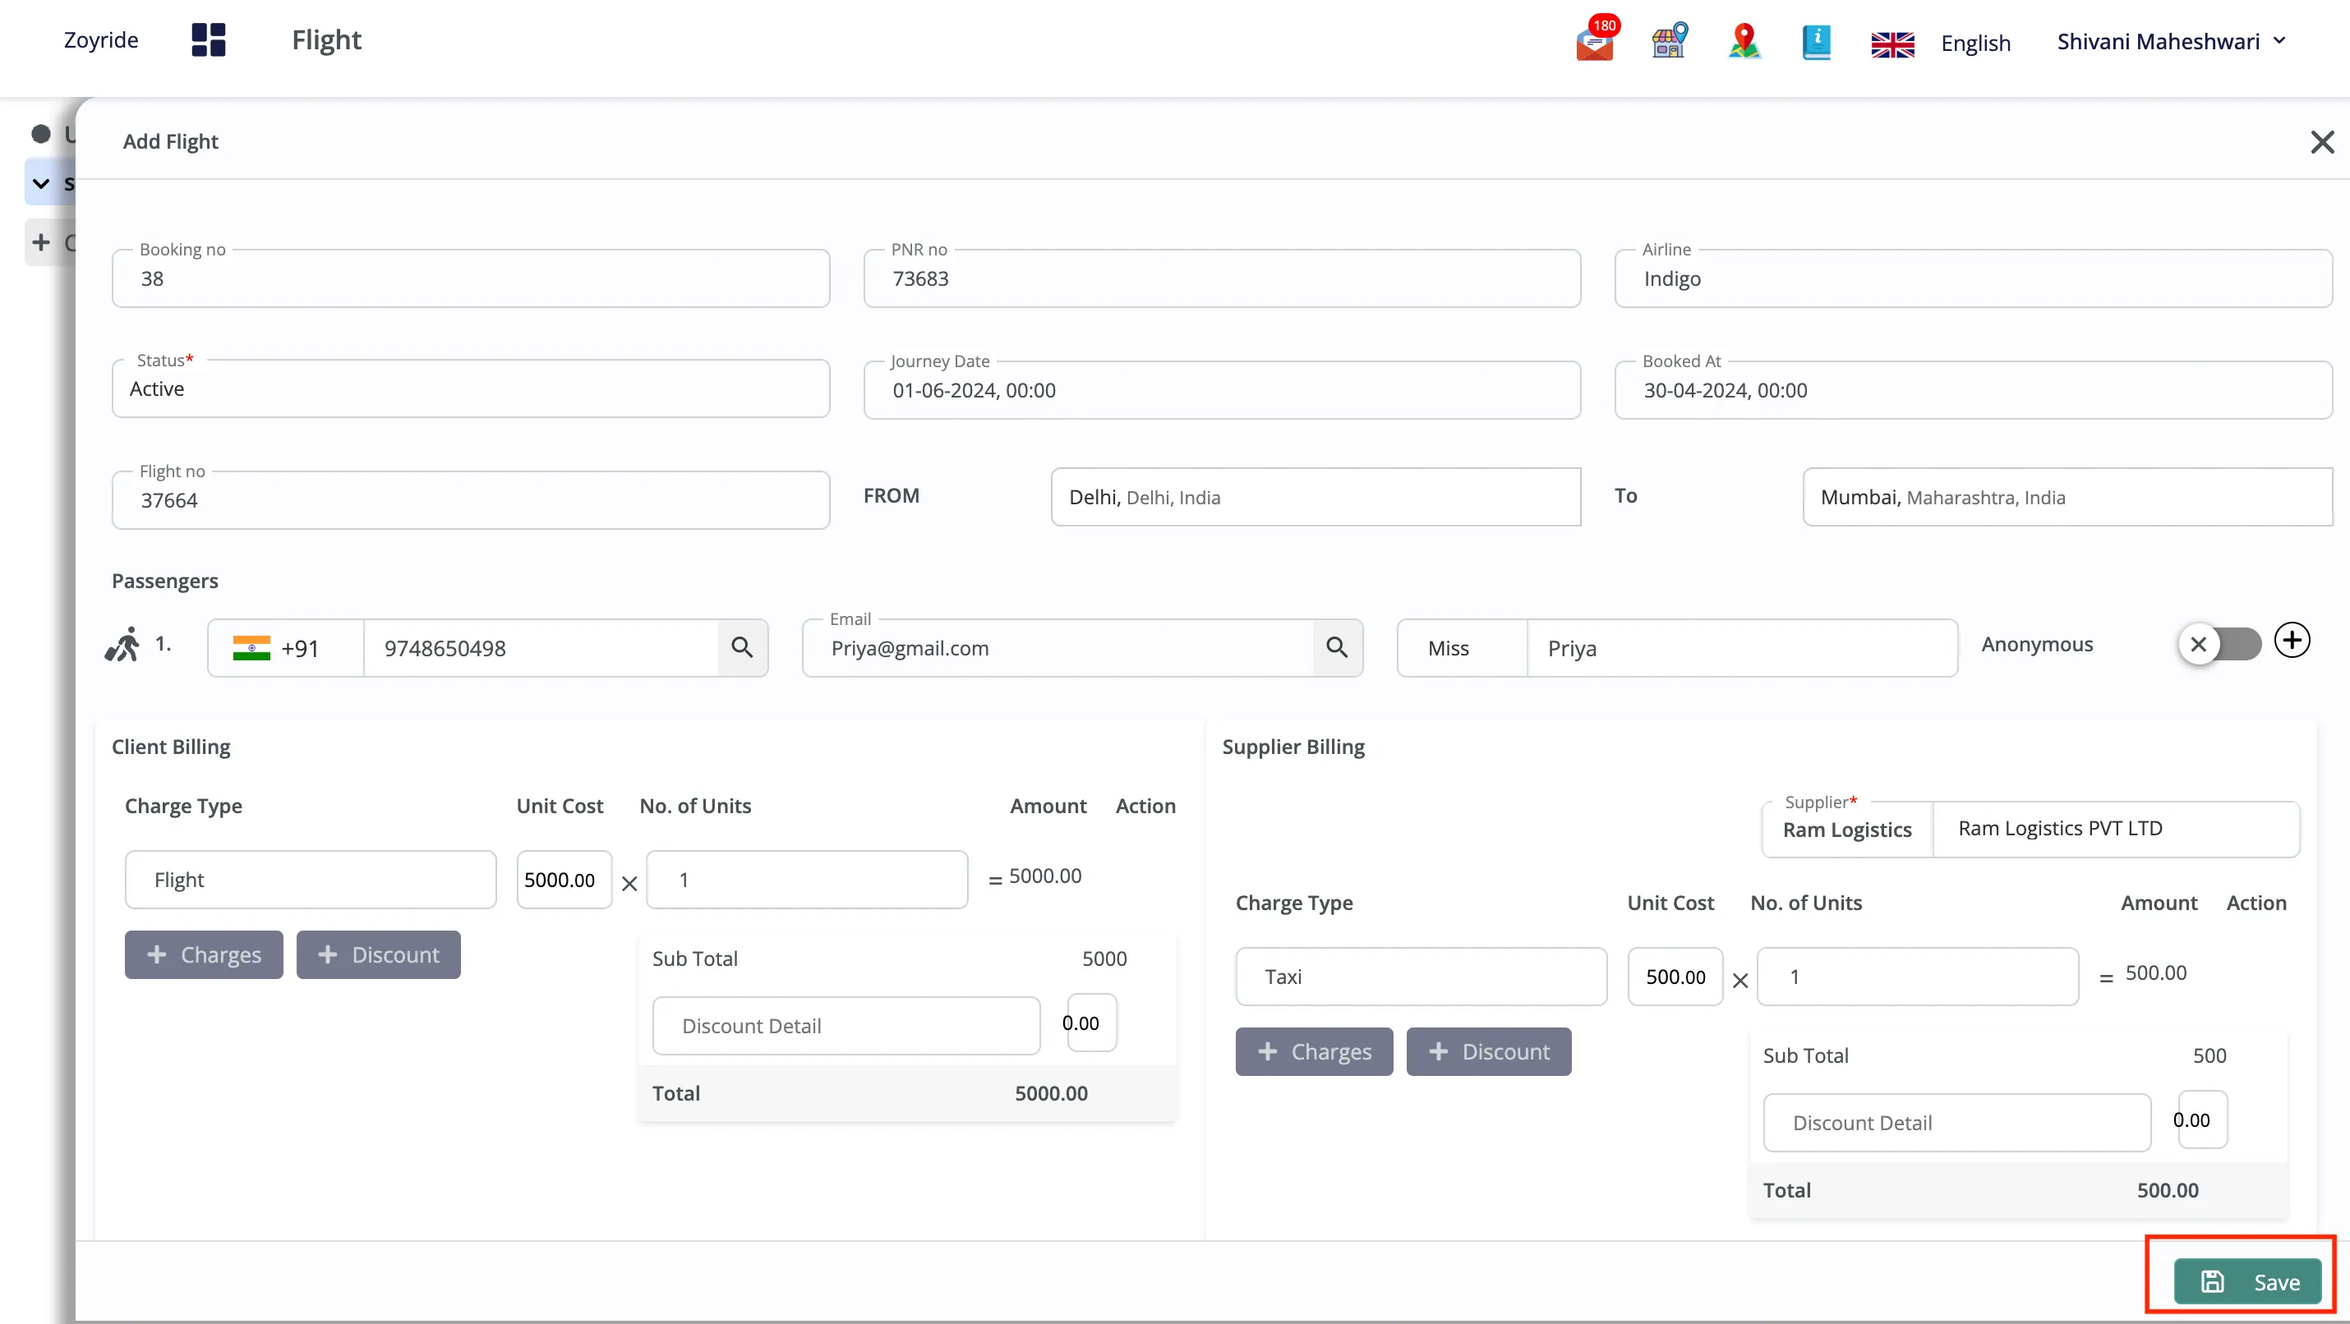
Task: Click the Email Priya@gmail.com field
Action: (x=1058, y=647)
